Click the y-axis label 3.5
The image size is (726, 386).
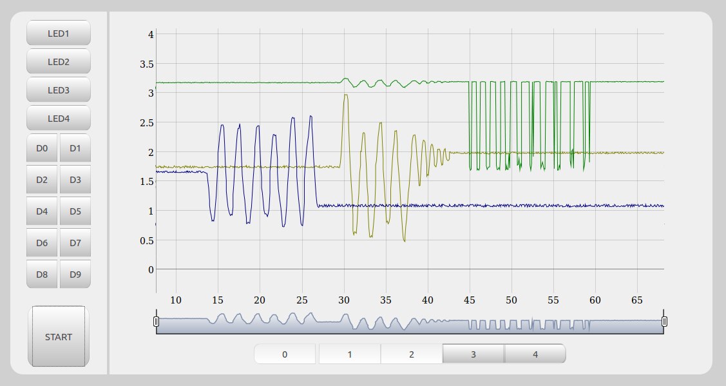click(x=146, y=64)
